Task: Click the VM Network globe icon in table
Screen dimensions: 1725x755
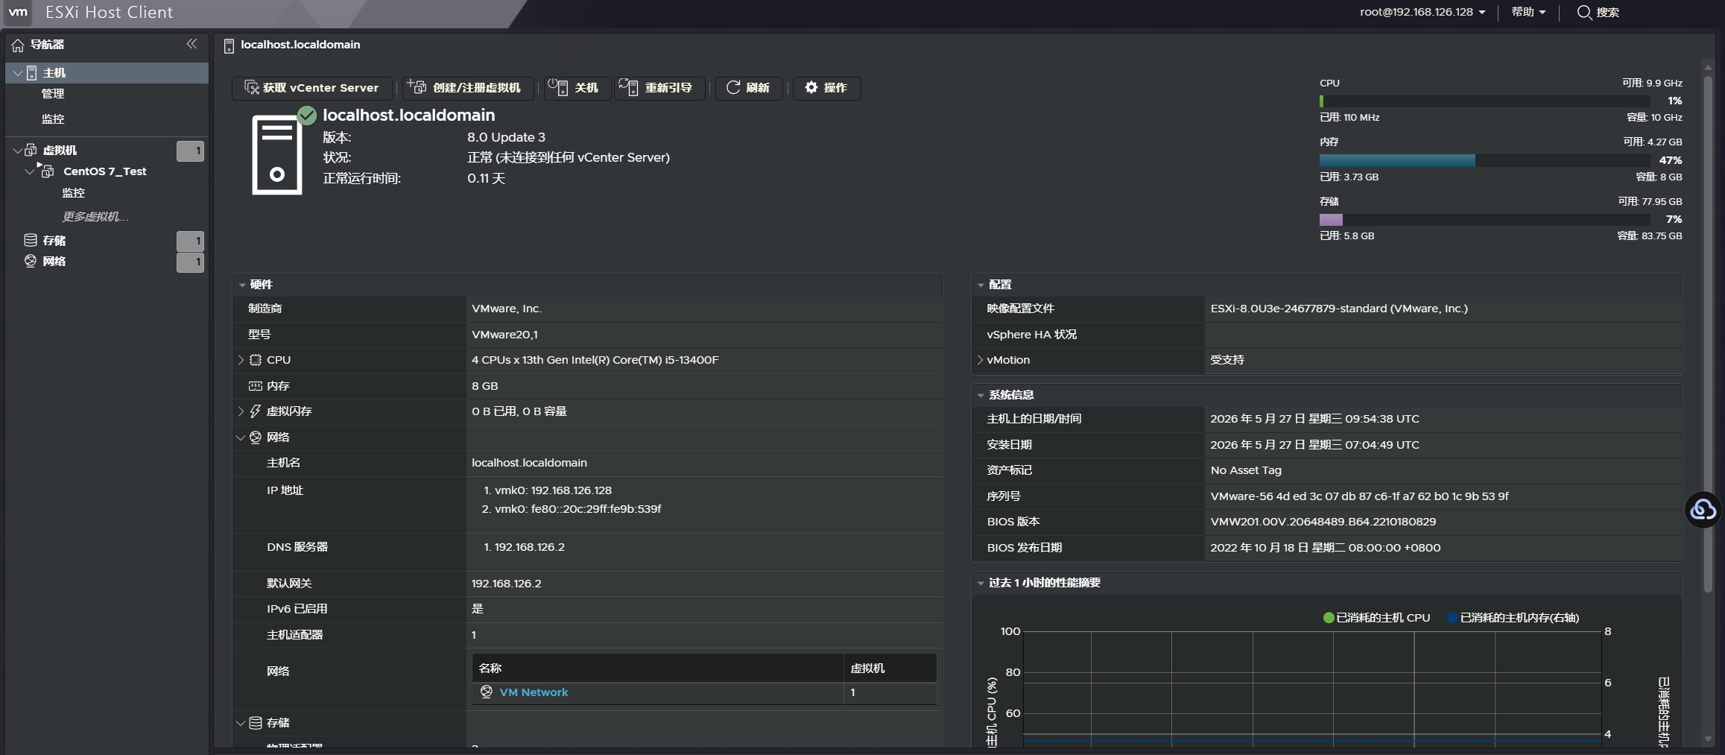Action: tap(487, 692)
